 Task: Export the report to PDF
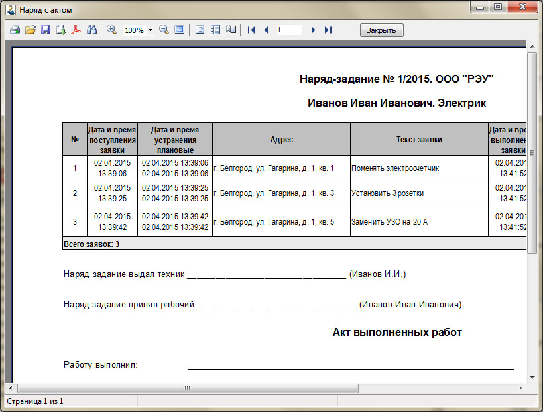[x=77, y=30]
